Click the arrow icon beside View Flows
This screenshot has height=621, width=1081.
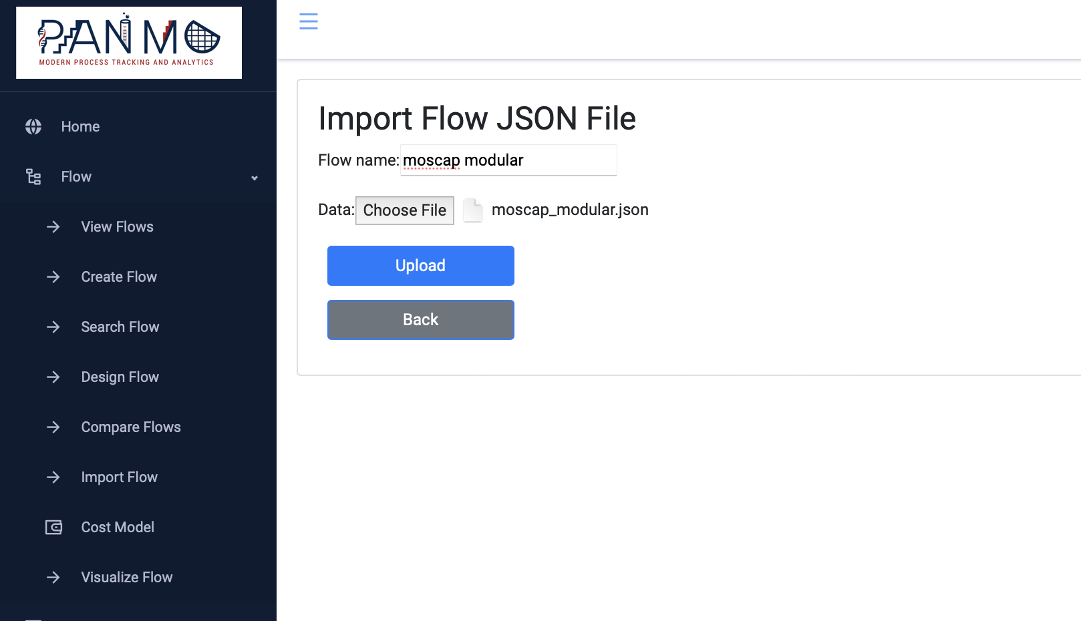[53, 227]
